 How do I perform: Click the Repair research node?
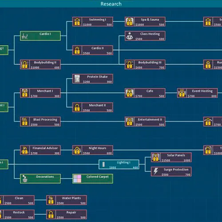tap(67, 214)
